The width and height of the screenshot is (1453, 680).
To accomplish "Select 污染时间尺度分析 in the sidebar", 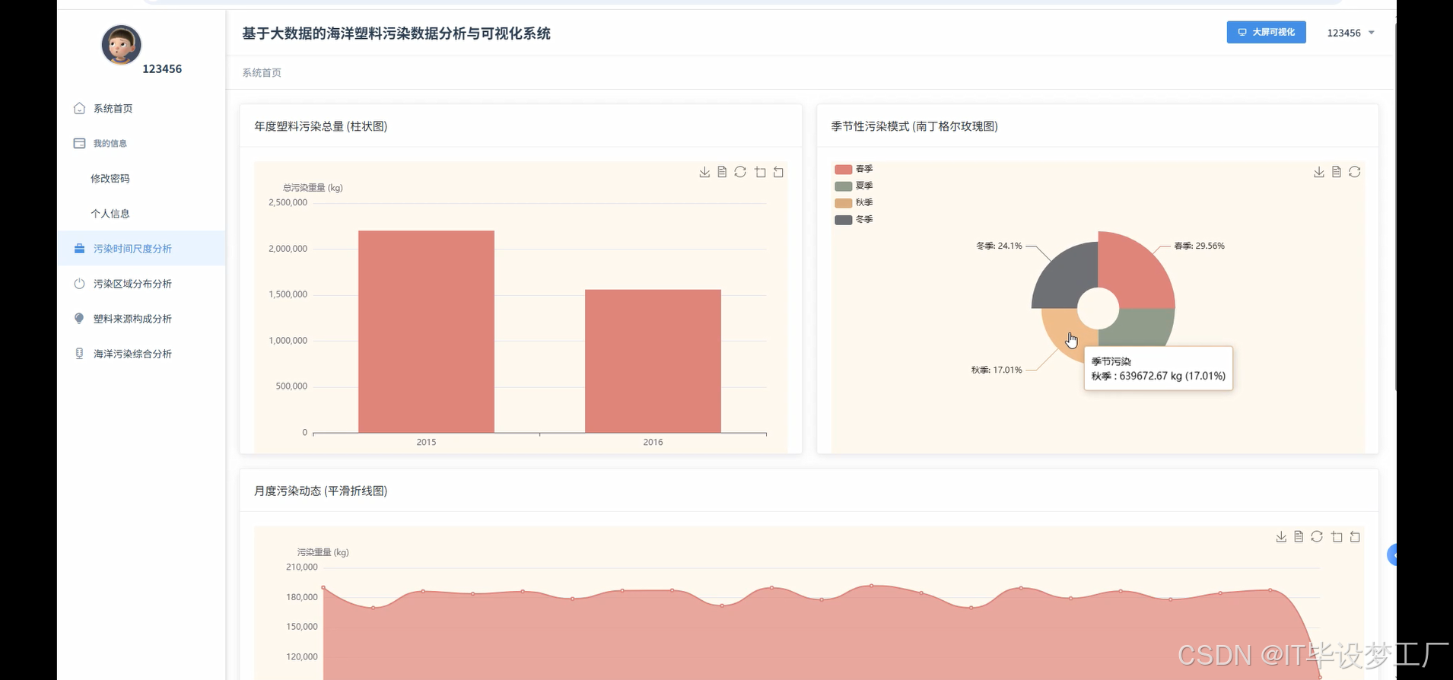I will pyautogui.click(x=141, y=249).
